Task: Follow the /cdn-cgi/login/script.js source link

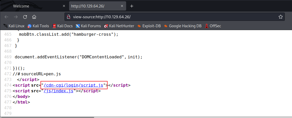Action: point(73,85)
